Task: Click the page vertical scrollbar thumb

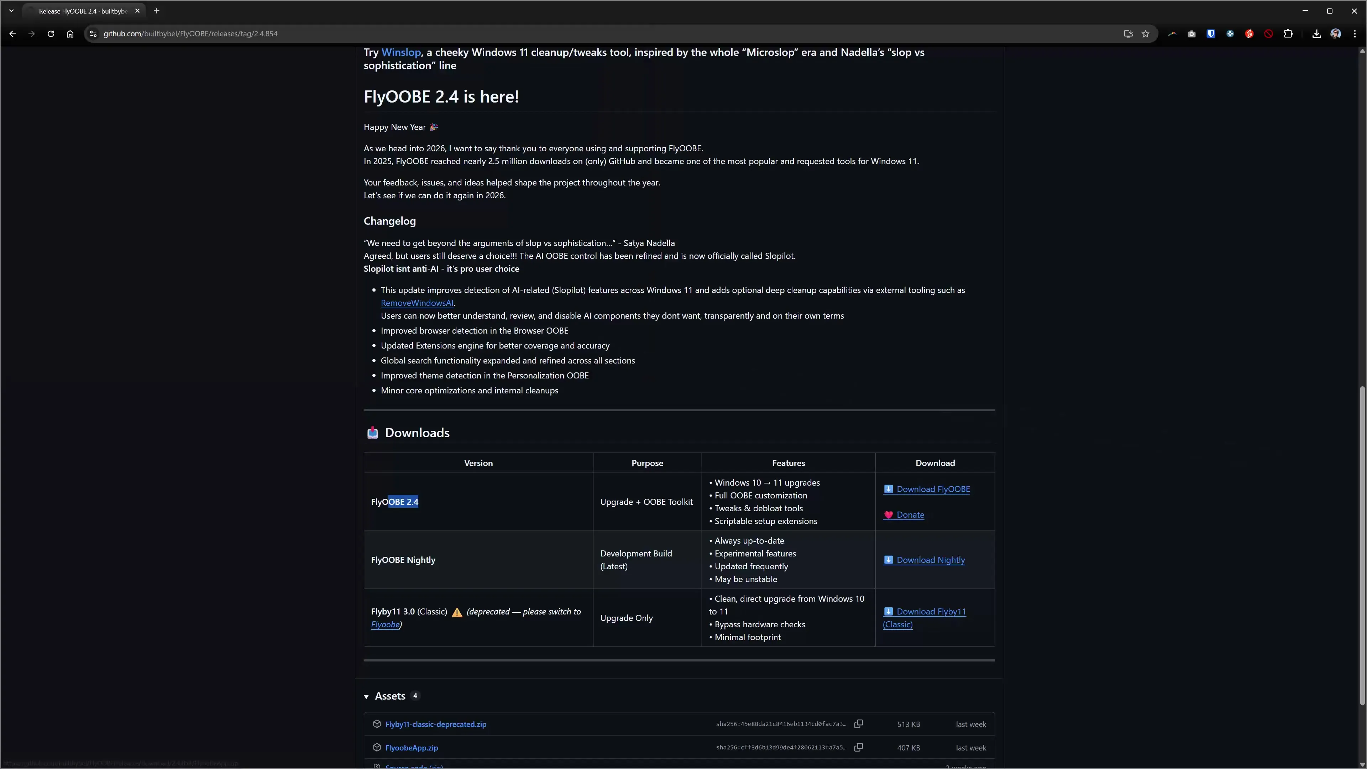Action: pos(1362,545)
